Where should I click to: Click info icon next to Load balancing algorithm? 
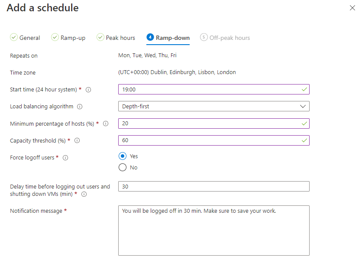(x=80, y=107)
